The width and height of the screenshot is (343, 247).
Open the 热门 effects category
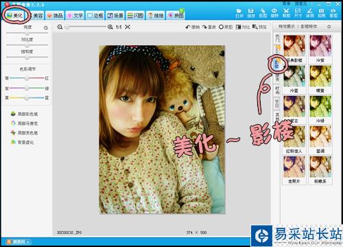[277, 38]
